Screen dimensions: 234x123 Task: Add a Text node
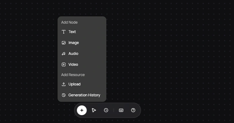pos(82,32)
